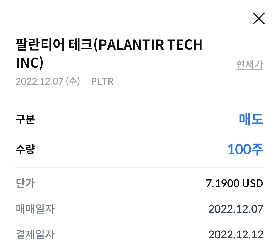The image size is (279, 245).
Task: Select the 구분 row label
Action: click(25, 120)
